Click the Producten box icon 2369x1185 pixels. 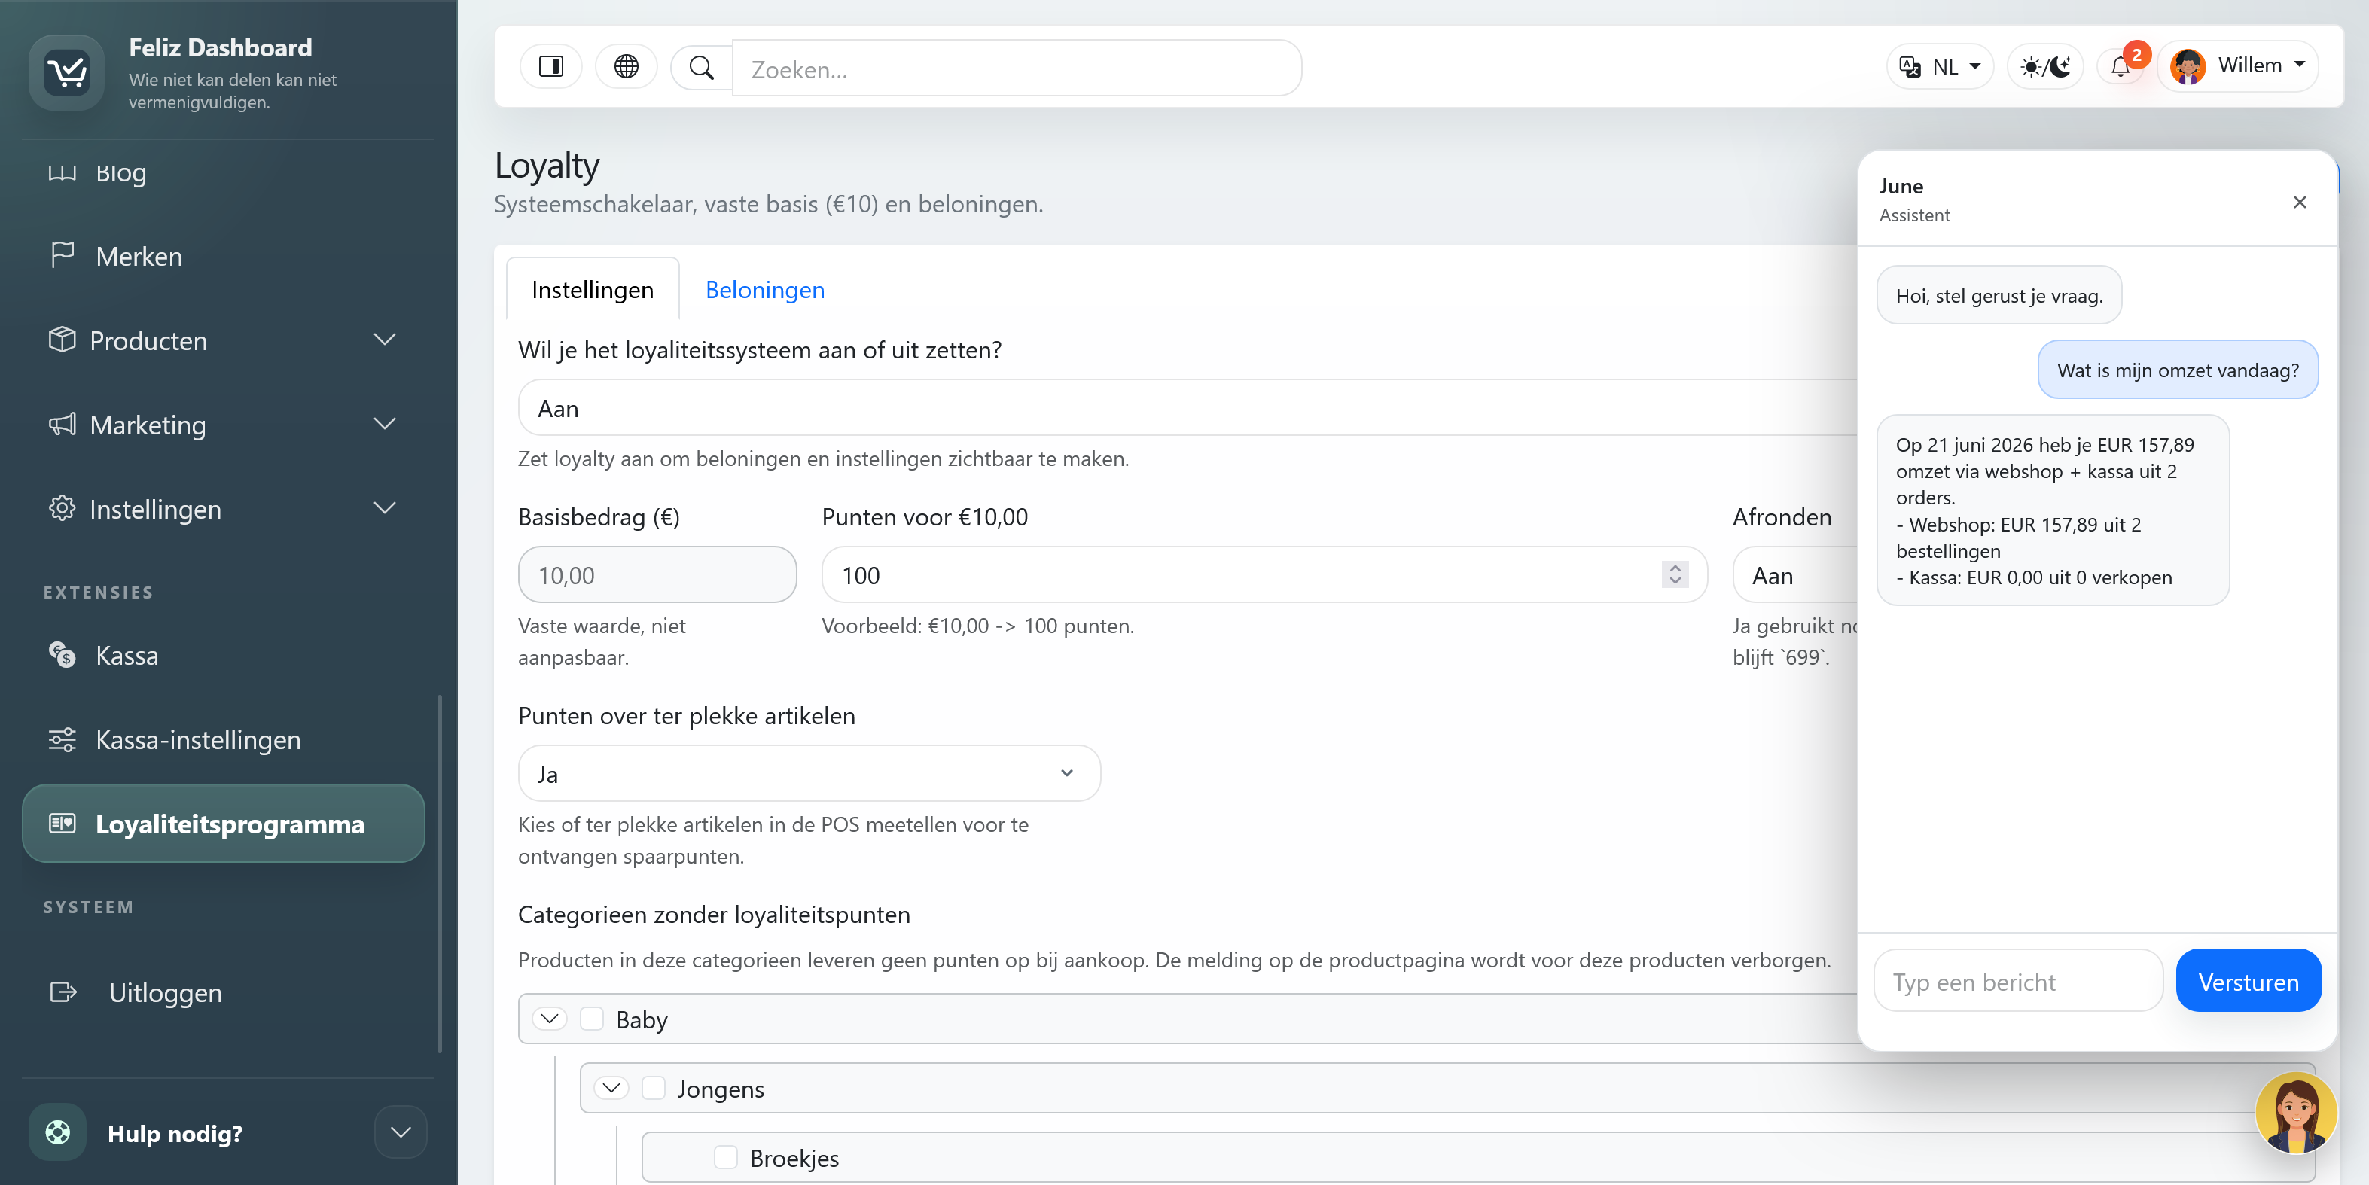click(x=62, y=340)
